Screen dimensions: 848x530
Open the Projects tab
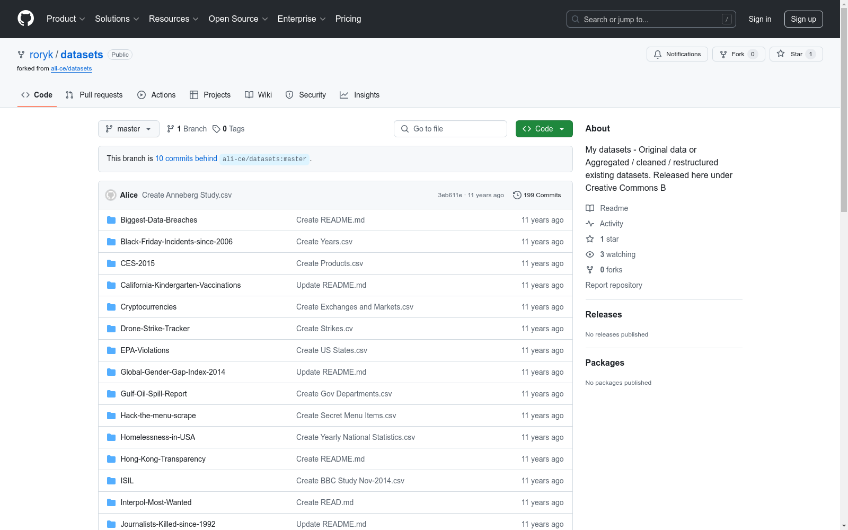click(x=210, y=95)
